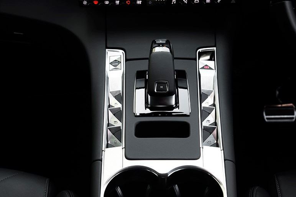Viewport: 296px width, 197px height.
Task: Push the middle window switch on right strip
Action: click(209, 117)
